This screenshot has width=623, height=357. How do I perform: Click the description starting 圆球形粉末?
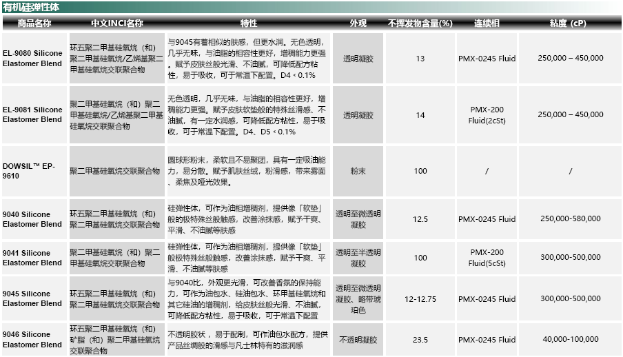(x=248, y=171)
